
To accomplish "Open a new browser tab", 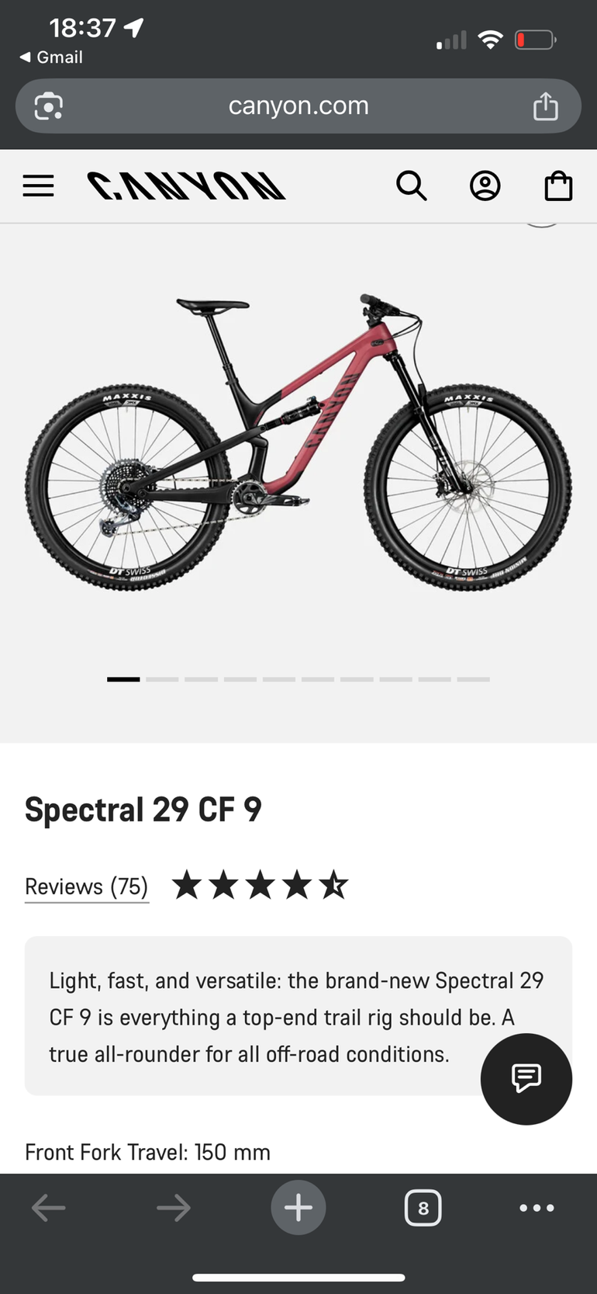I will [x=298, y=1207].
